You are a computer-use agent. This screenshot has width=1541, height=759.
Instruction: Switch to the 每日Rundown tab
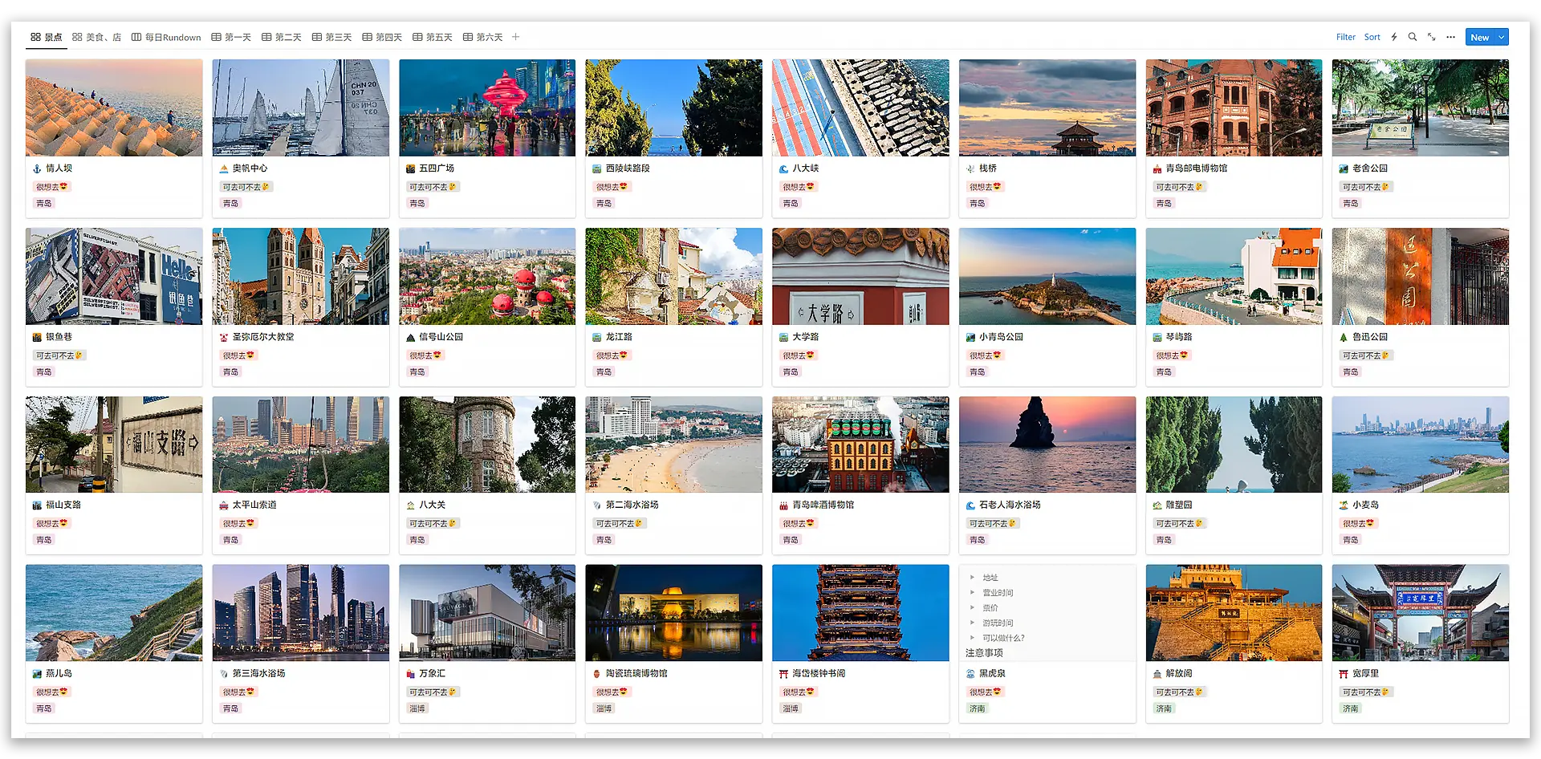point(166,37)
